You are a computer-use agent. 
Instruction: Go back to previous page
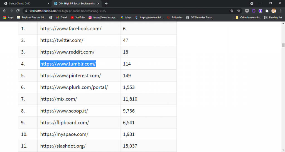point(4,11)
